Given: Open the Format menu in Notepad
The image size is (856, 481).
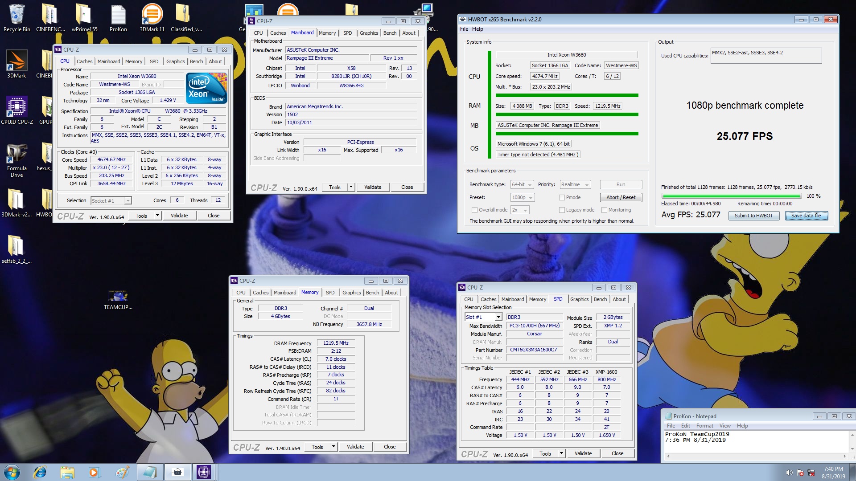Looking at the screenshot, I should coord(705,426).
